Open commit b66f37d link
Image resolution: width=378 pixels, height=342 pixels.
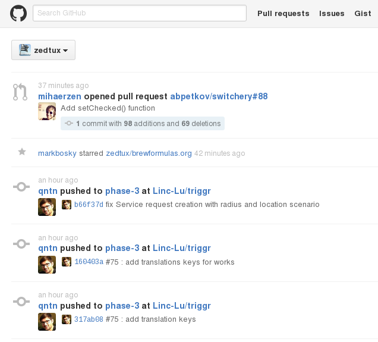tap(89, 205)
